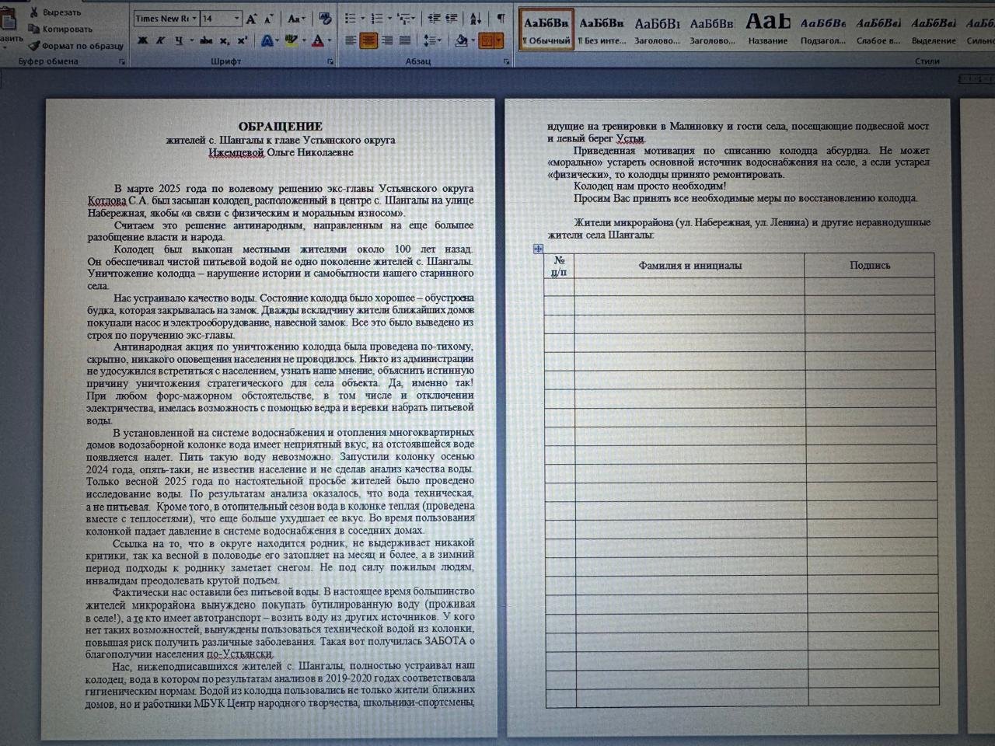The width and height of the screenshot is (995, 746).
Task: Click the Cut (Вырезать) scissors icon
Action: coord(33,12)
